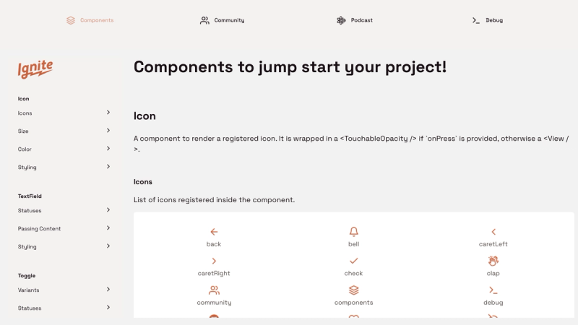This screenshot has height=325, width=578.
Task: Click the caretLeft icon
Action: point(493,232)
